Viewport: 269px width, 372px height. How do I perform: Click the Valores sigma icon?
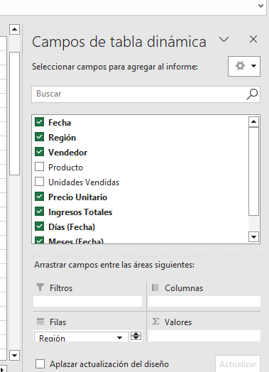point(155,322)
